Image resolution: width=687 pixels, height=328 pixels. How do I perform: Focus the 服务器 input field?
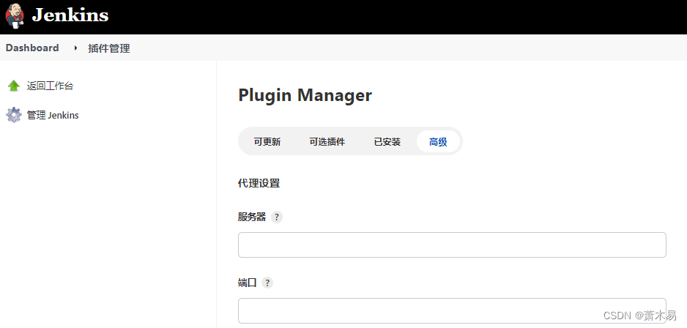tap(452, 245)
